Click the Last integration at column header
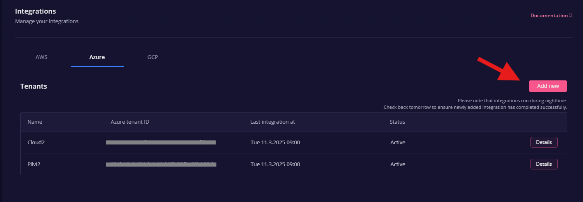The height and width of the screenshot is (202, 583). [273, 122]
